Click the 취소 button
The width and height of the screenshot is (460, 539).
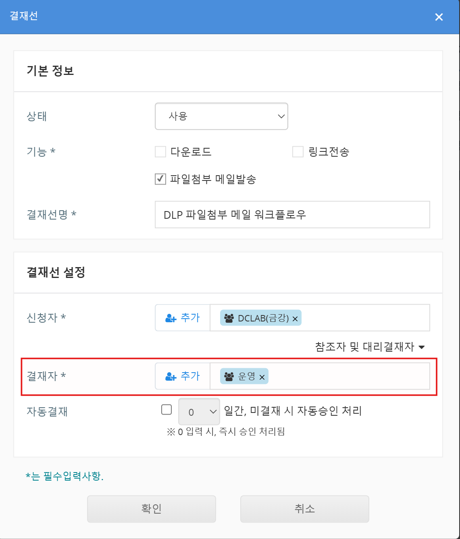305,509
